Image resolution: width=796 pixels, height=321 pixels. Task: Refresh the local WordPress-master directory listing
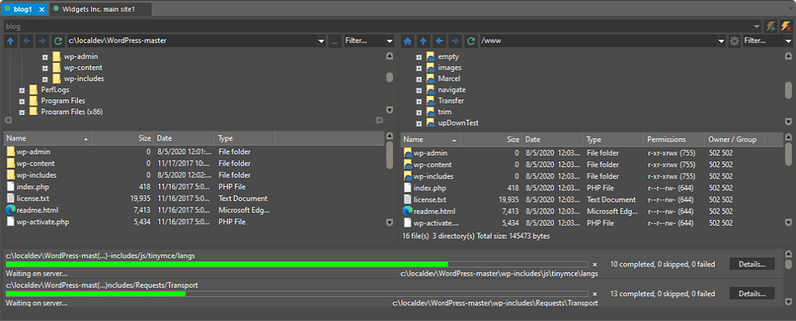coord(58,41)
